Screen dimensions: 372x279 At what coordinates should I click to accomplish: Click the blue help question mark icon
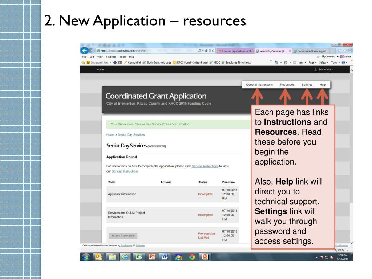tap(343, 62)
